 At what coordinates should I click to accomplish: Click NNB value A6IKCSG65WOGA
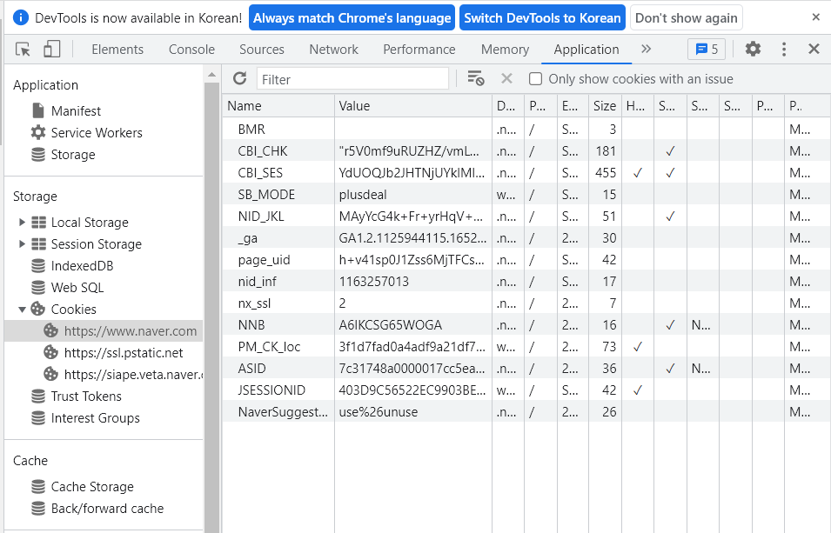[390, 325]
